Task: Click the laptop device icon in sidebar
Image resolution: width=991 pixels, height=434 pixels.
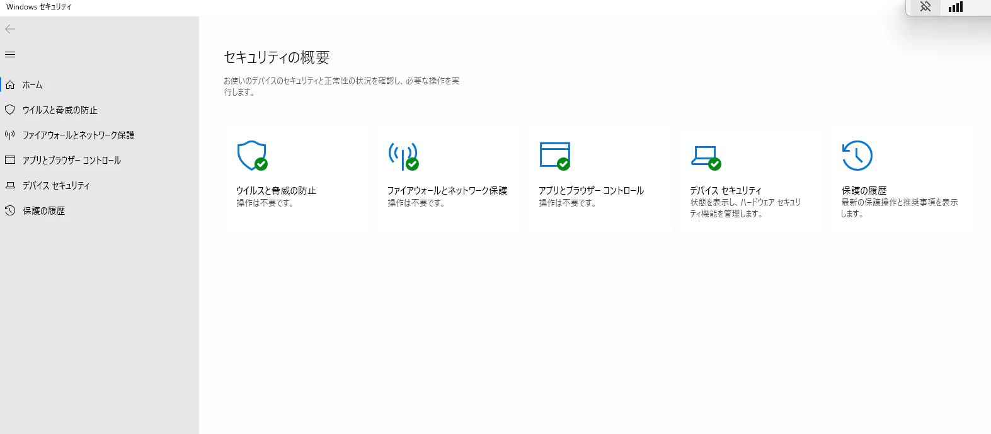Action: [10, 185]
